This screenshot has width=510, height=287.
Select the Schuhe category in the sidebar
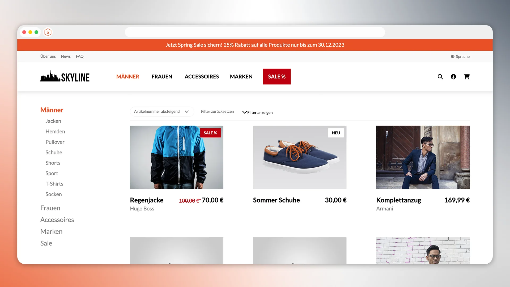click(54, 152)
